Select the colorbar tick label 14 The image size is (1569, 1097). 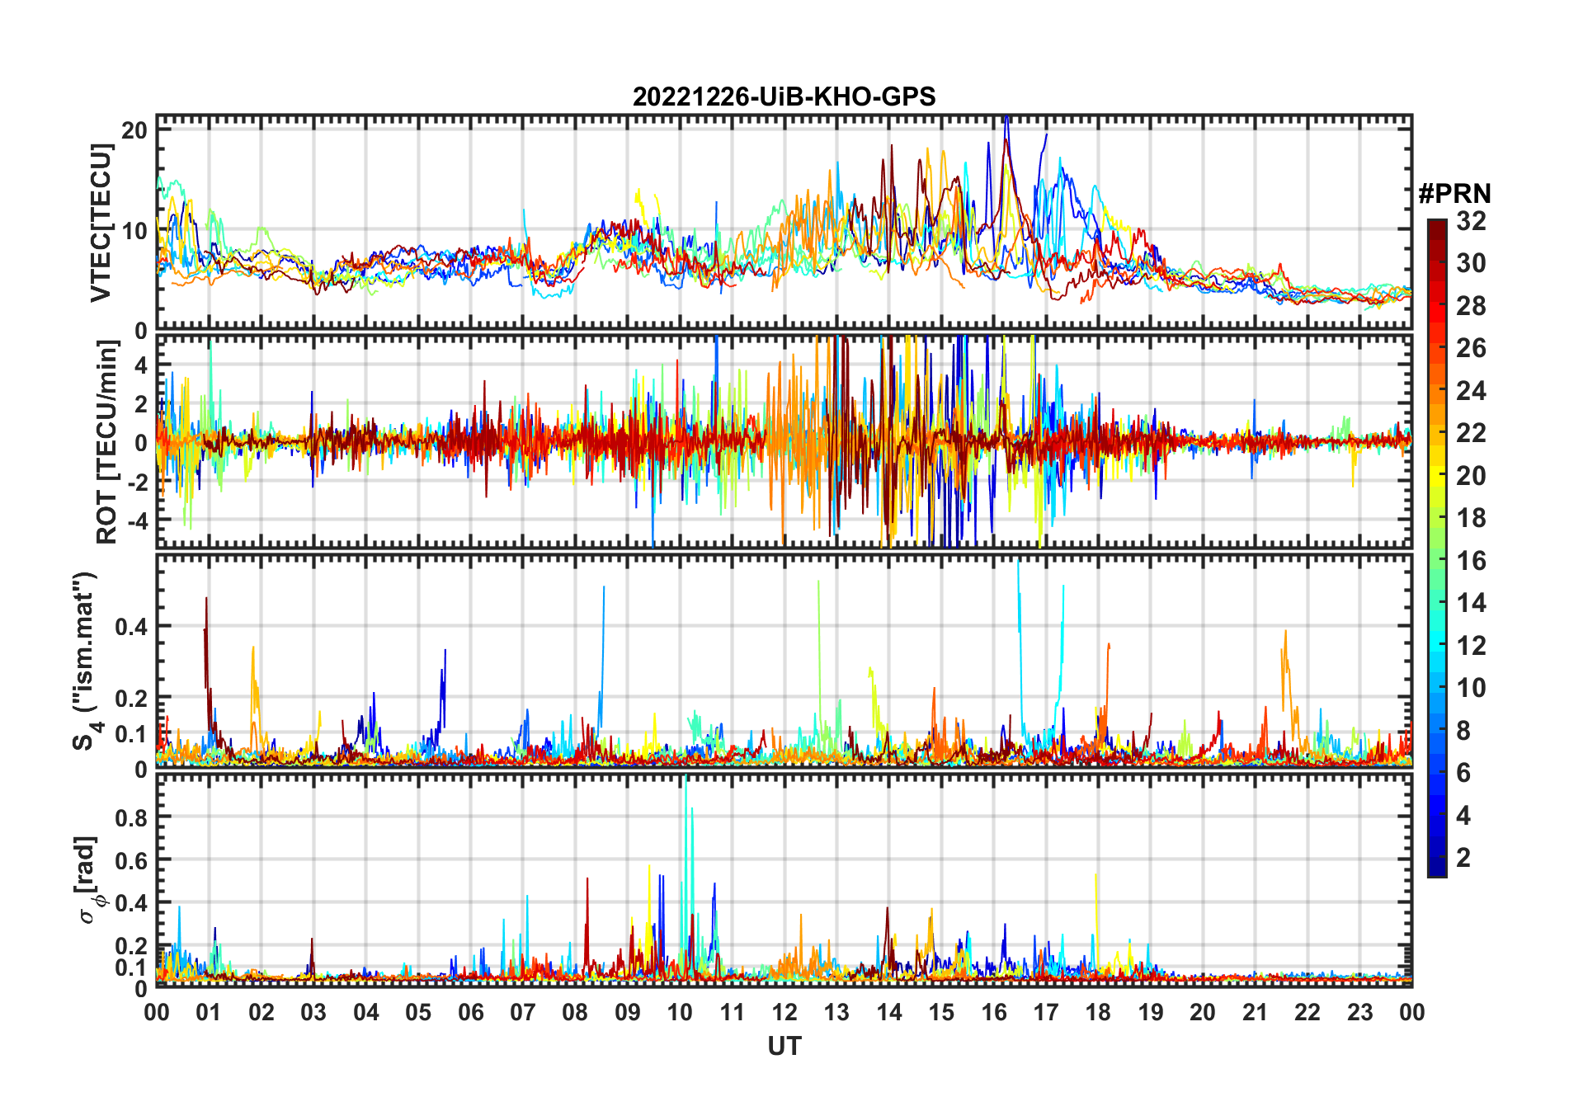pyautogui.click(x=1471, y=603)
